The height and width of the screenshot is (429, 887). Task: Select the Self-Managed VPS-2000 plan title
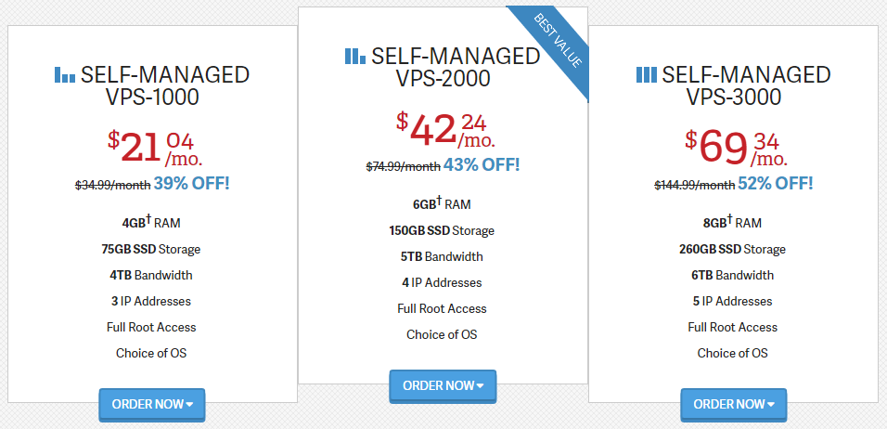coord(443,68)
